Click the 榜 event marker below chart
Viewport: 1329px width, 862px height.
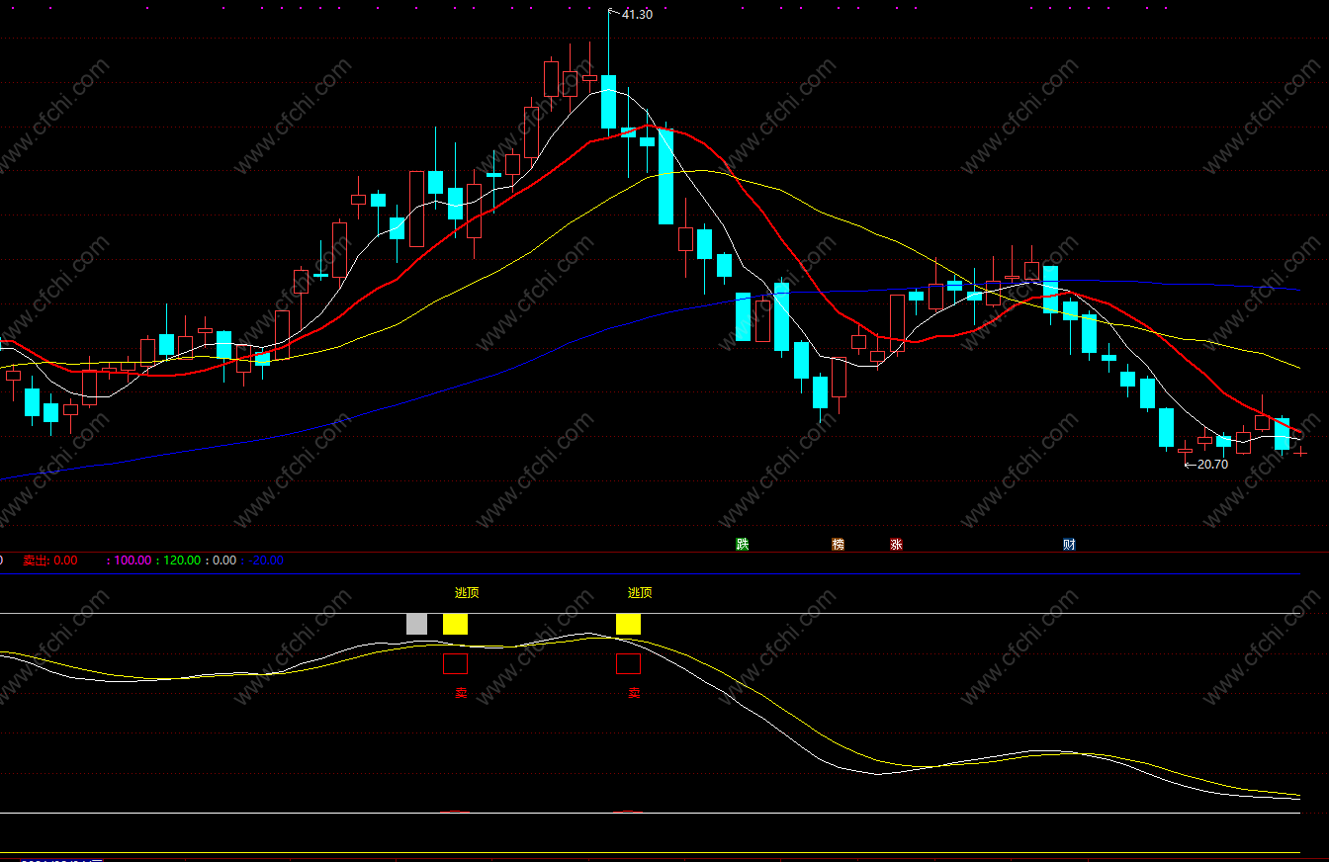(839, 544)
